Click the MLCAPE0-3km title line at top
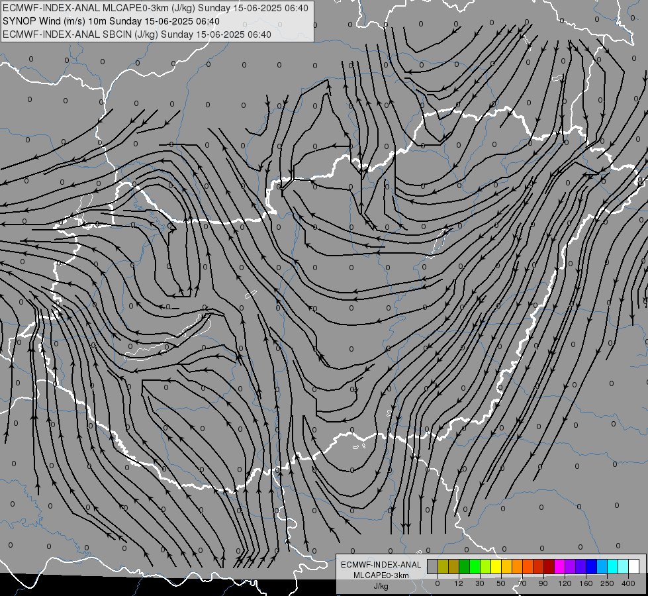The image size is (648, 596). click(x=156, y=8)
